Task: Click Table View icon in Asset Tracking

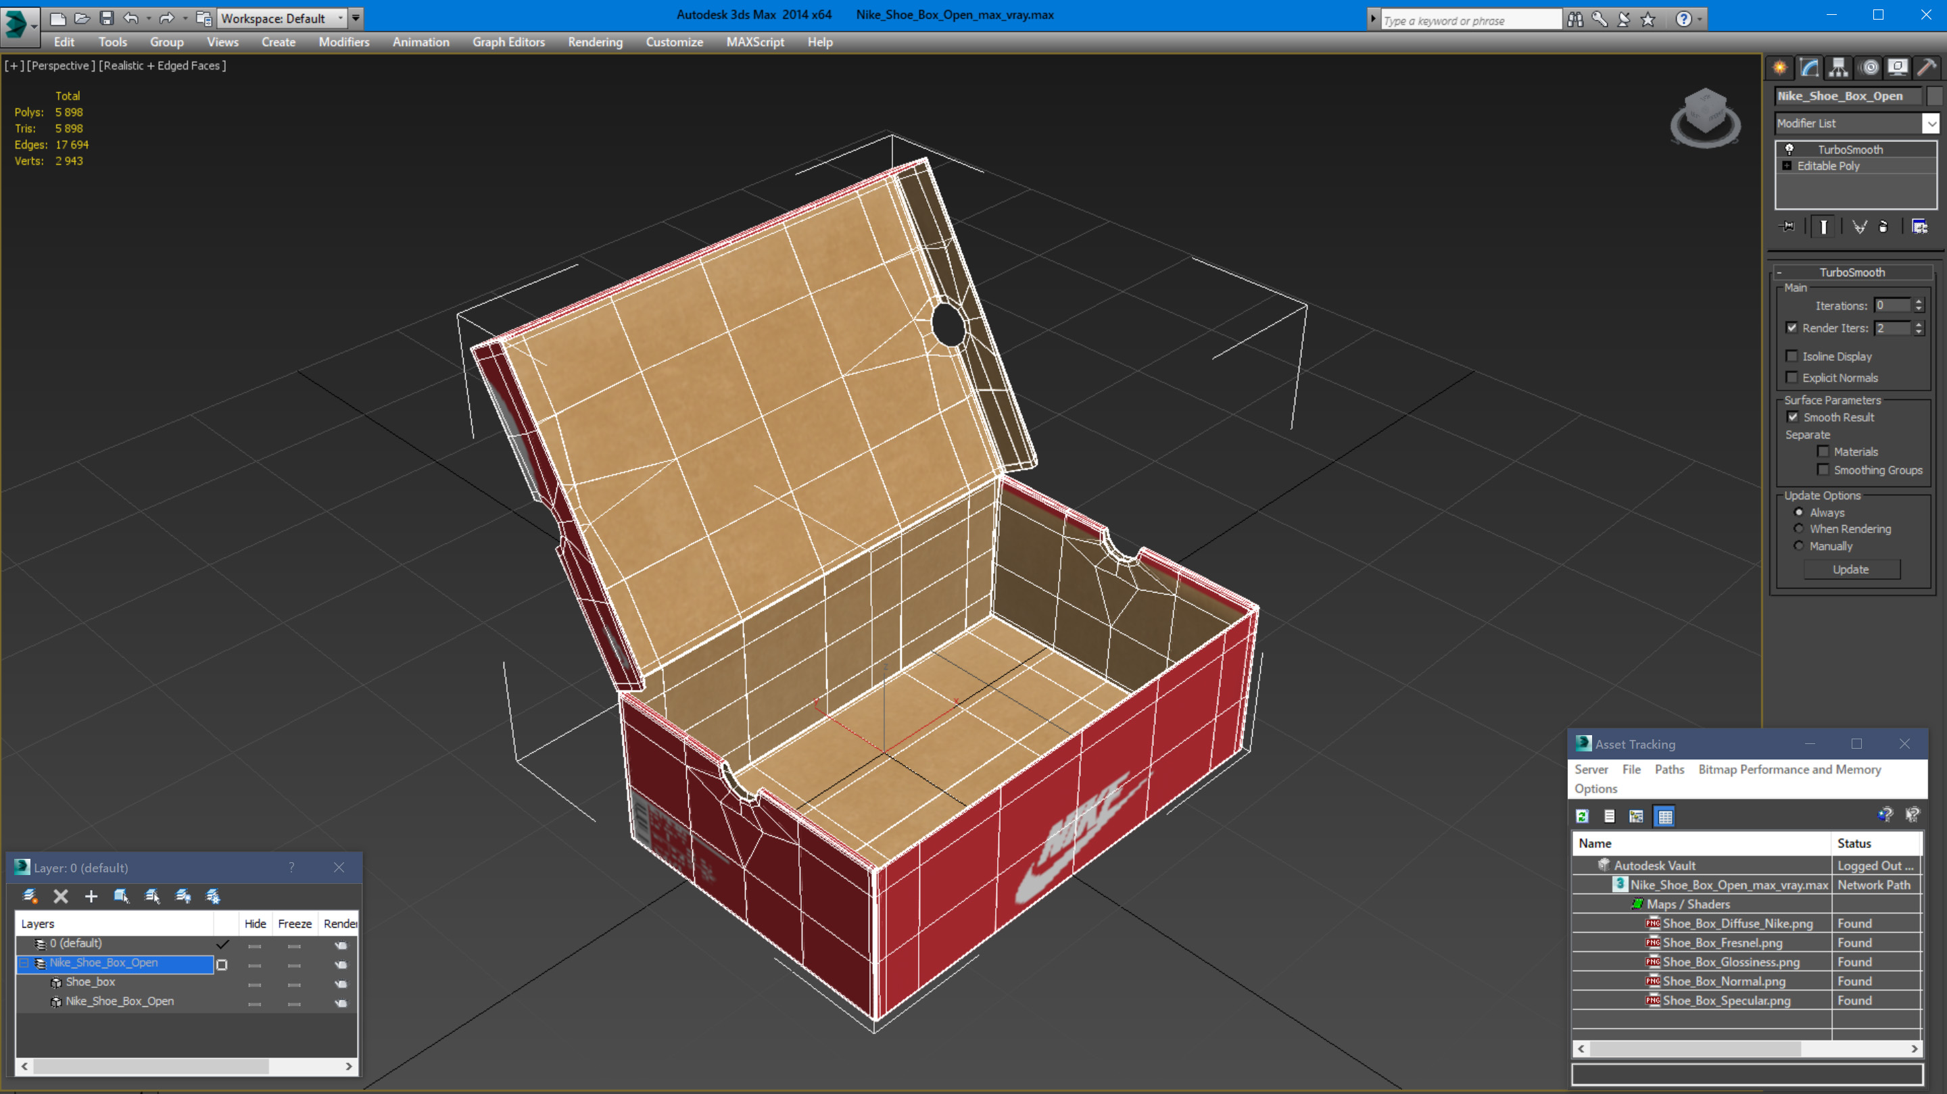Action: [1664, 816]
